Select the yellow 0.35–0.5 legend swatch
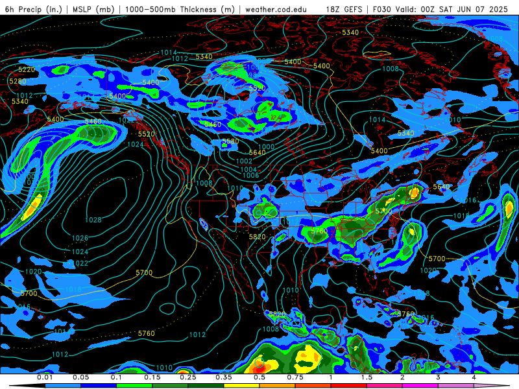 pyautogui.click(x=241, y=386)
